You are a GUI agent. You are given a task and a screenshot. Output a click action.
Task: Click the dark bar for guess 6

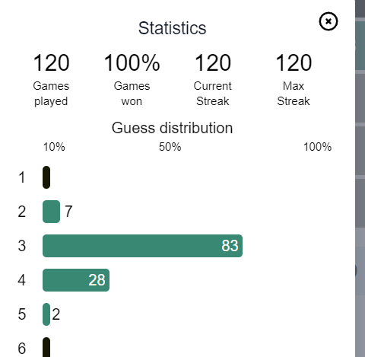(46, 347)
